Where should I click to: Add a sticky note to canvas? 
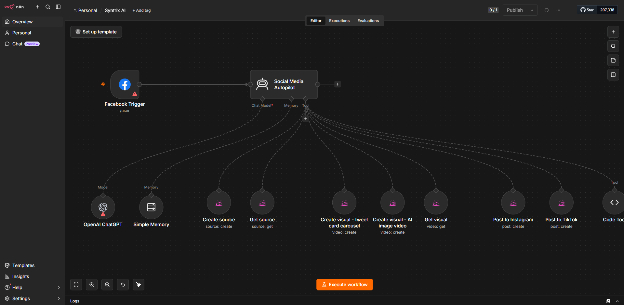pos(613,60)
